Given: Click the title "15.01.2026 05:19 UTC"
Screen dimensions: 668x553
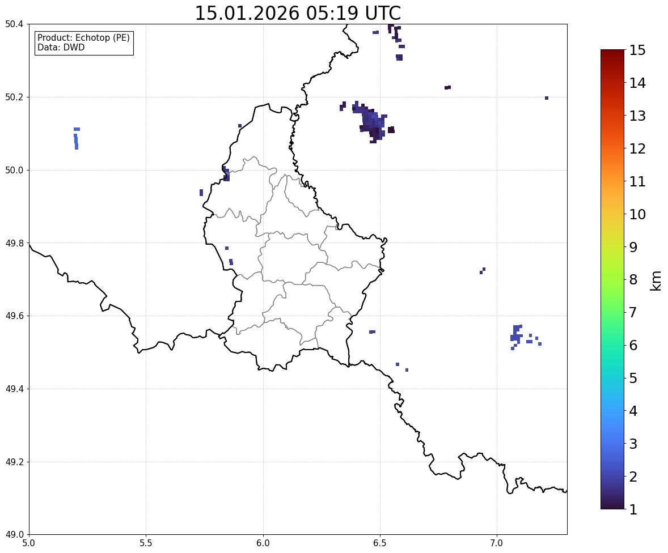Looking at the screenshot, I should (298, 13).
